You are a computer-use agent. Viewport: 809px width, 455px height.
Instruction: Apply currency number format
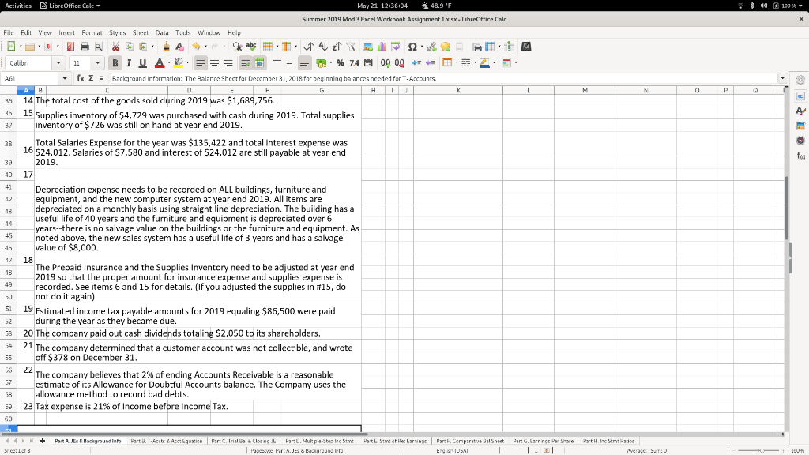(x=322, y=63)
